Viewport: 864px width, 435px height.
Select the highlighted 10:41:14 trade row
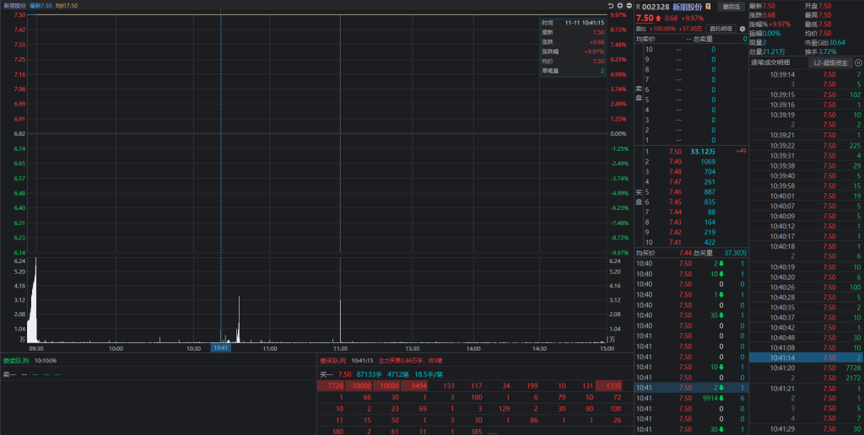coord(806,357)
